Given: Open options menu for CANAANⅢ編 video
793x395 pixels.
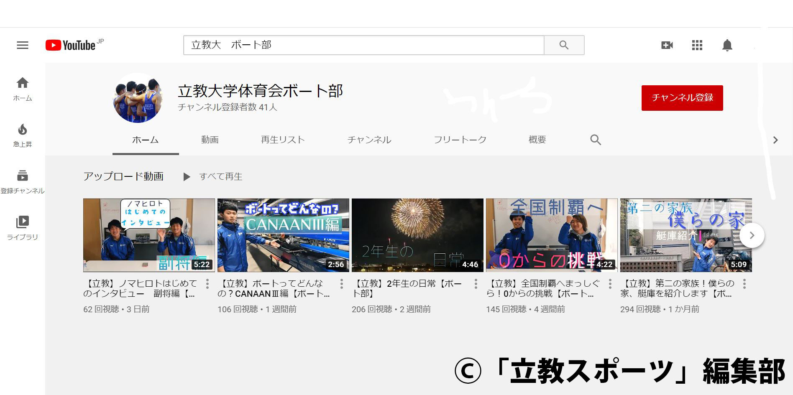Looking at the screenshot, I should [x=341, y=284].
